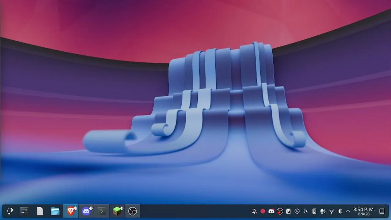Open the KDE application launcher
The image size is (391, 220).
[10, 211]
